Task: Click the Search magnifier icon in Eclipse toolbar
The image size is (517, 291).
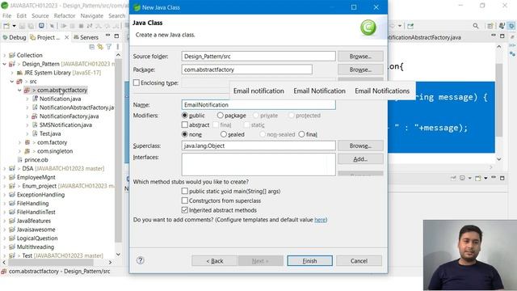Action: coord(476,26)
